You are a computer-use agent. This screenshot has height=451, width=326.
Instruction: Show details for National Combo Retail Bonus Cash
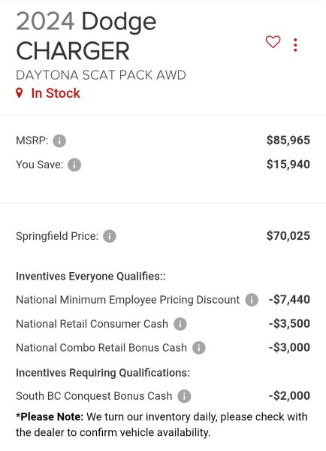(198, 348)
